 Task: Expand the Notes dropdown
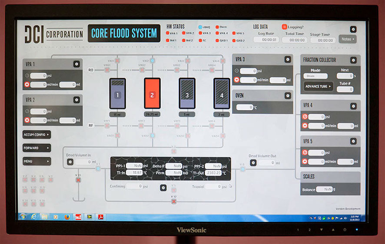[347, 39]
